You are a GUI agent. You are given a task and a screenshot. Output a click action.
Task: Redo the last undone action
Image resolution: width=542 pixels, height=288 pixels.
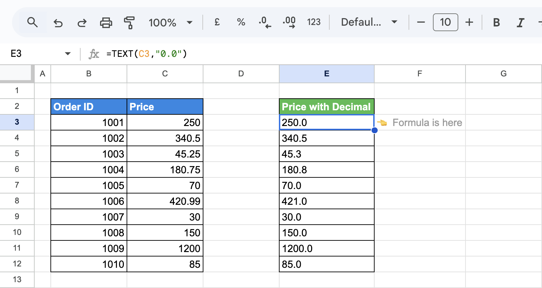(x=82, y=23)
